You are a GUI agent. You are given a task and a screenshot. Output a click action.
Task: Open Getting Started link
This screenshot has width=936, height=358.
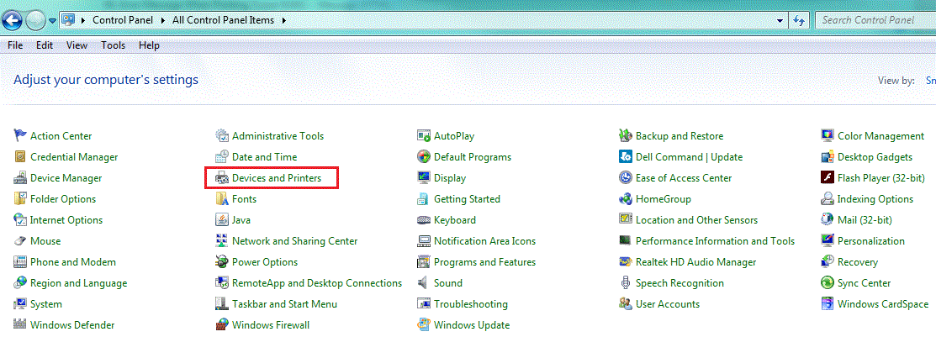467,198
